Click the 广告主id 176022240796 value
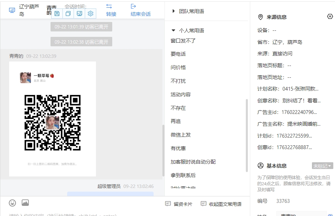The image size is (335, 216). click(x=299, y=112)
